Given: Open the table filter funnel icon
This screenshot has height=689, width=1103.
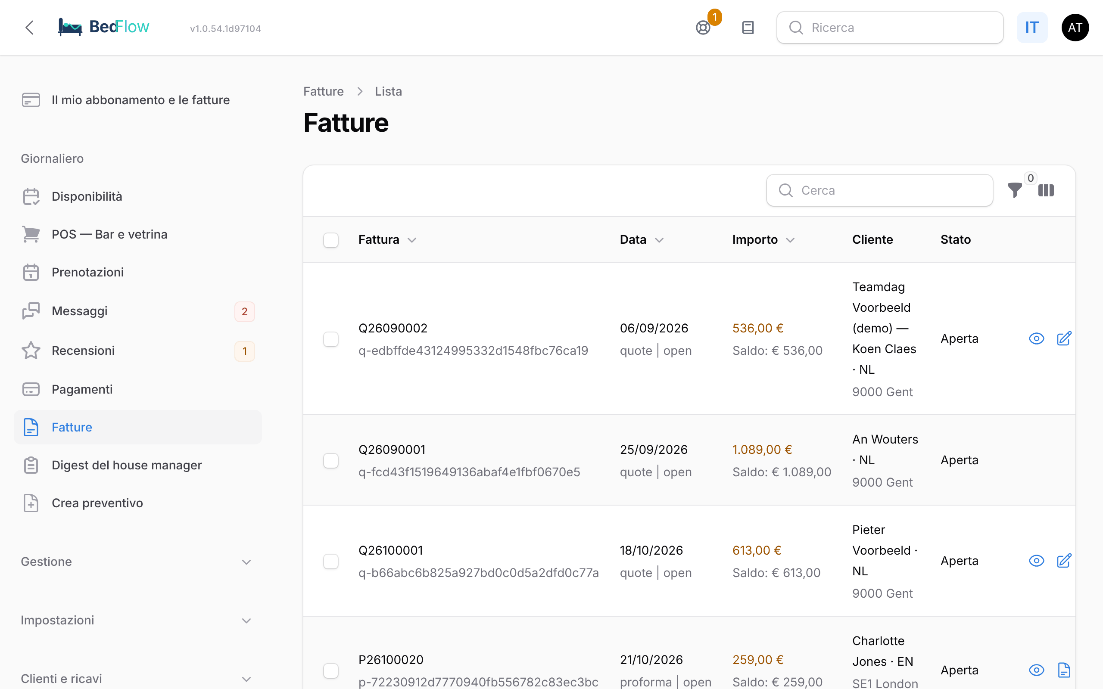Looking at the screenshot, I should (1015, 190).
